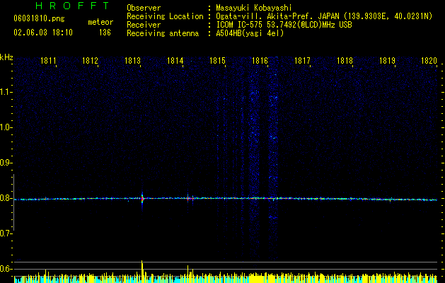
Task: Select the ICOM IC-575 53.7492 MHz receiver text
Action: 284,25
